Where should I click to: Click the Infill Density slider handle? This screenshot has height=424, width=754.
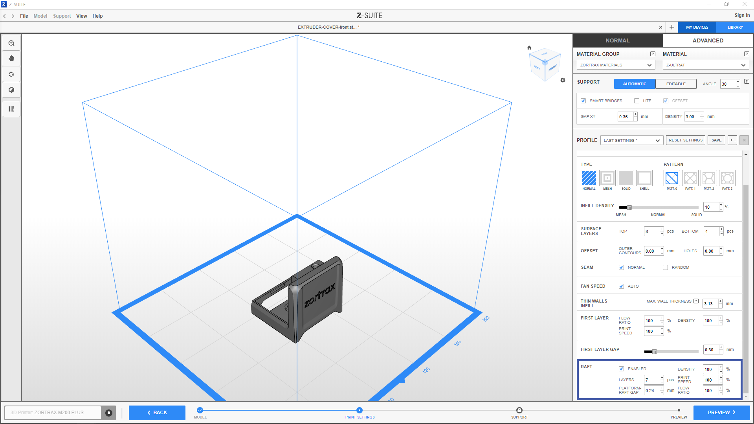pyautogui.click(x=629, y=207)
